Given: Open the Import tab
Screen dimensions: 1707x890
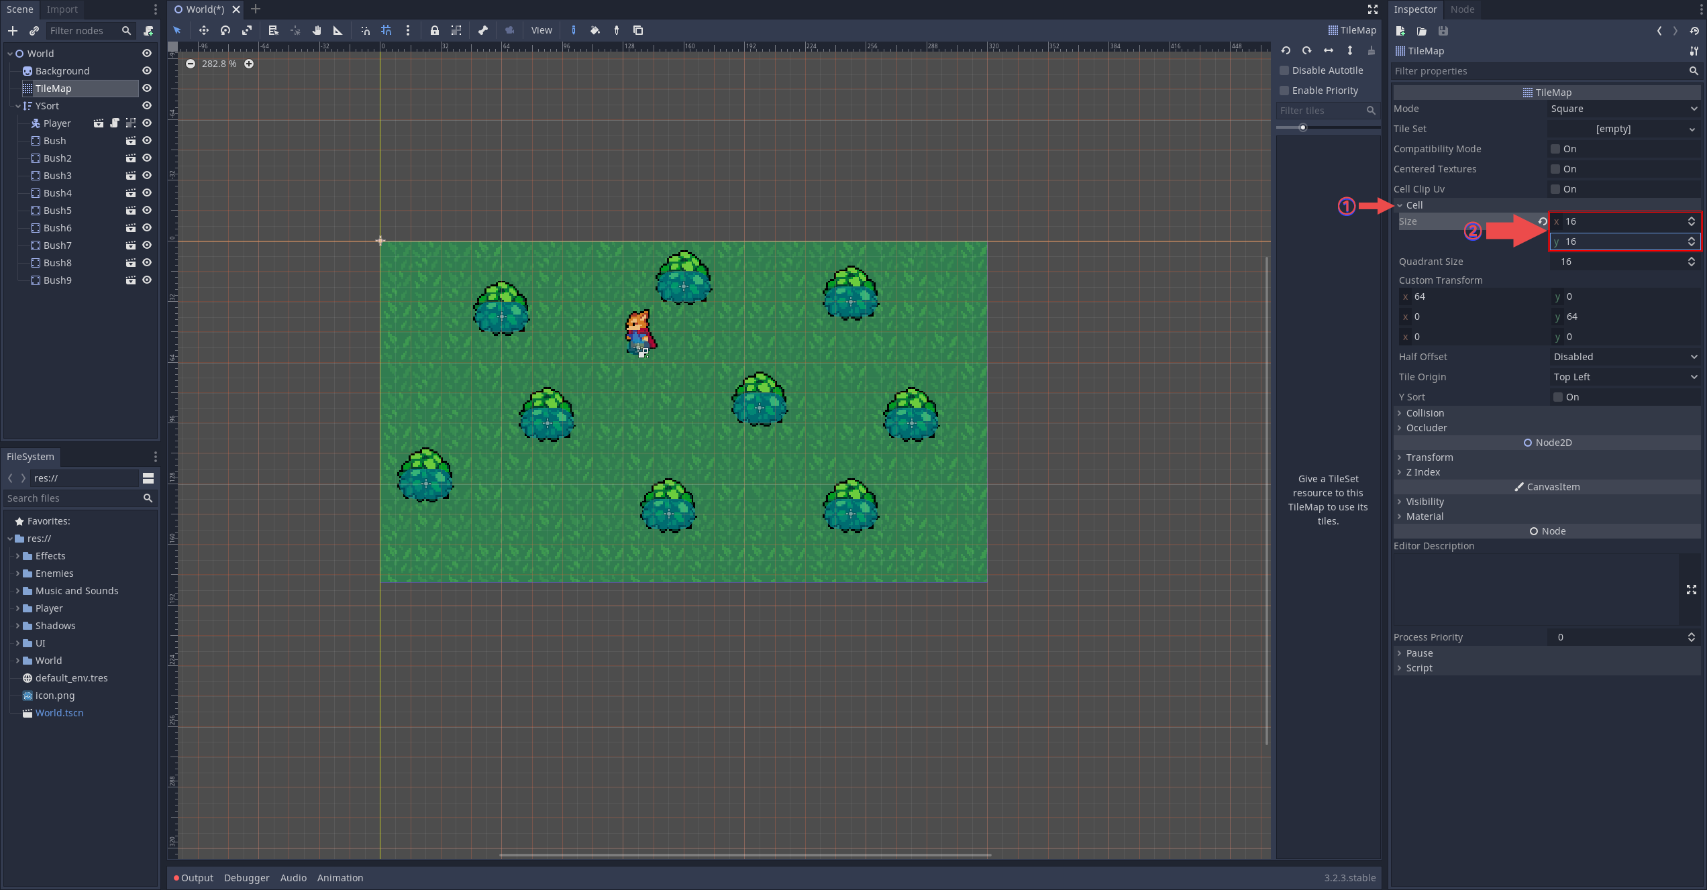Looking at the screenshot, I should point(62,9).
